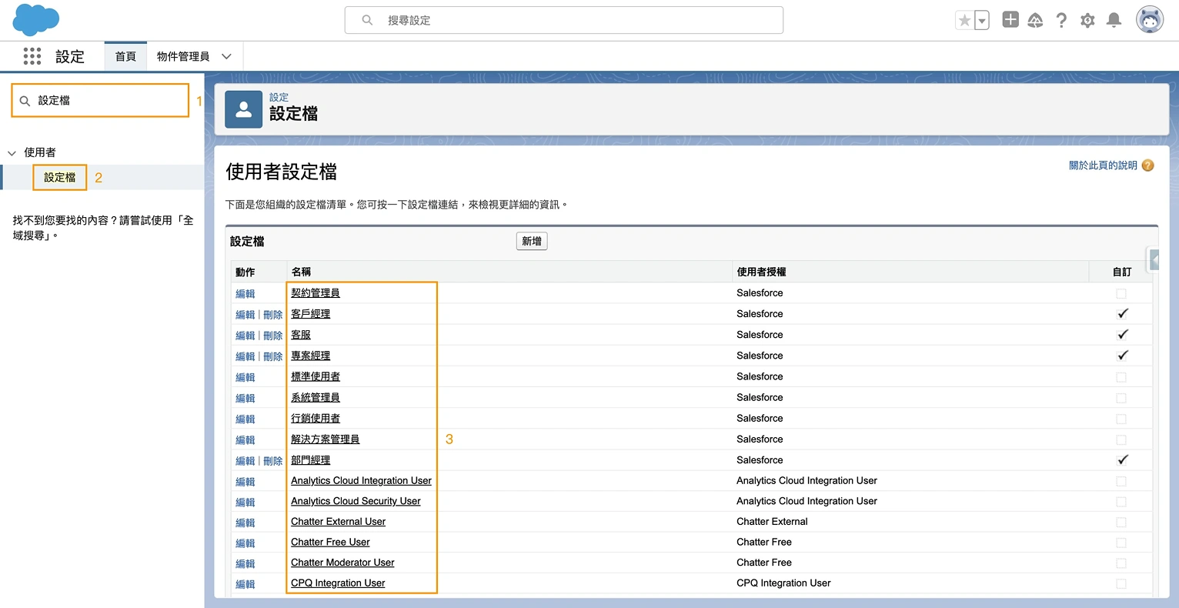Expand the 物件管理員 dropdown chevron
The width and height of the screenshot is (1179, 608).
click(226, 56)
